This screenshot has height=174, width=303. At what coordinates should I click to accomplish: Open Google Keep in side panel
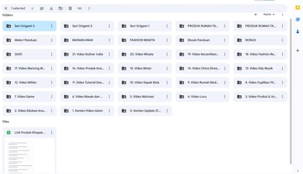[298, 8]
